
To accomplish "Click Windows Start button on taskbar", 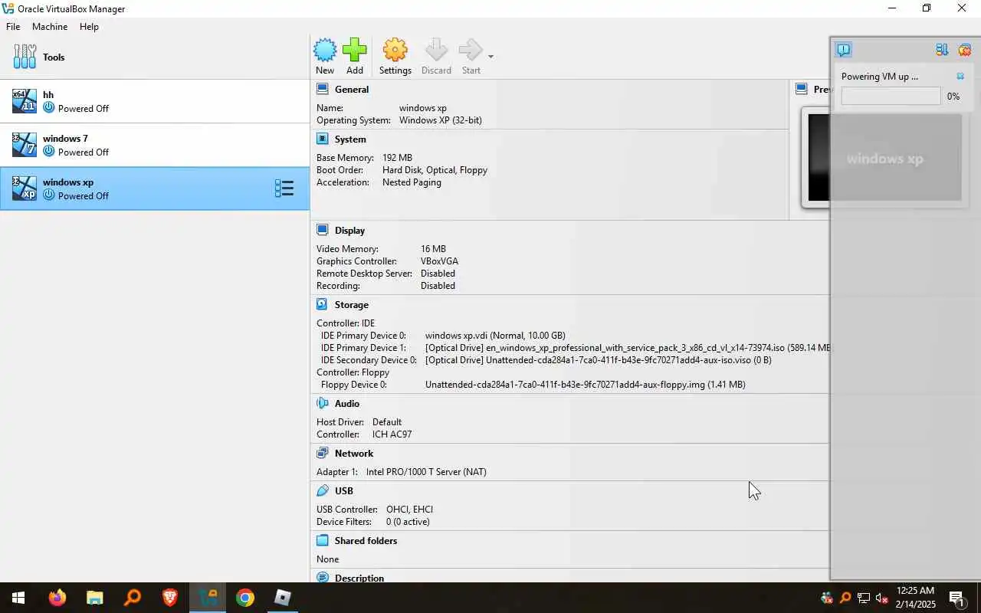I will tap(18, 598).
